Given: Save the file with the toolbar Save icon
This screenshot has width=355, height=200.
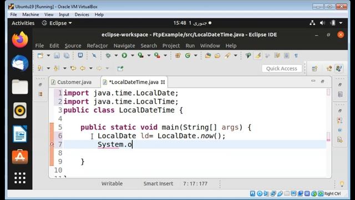Looking at the screenshot, I should (x=57, y=56).
